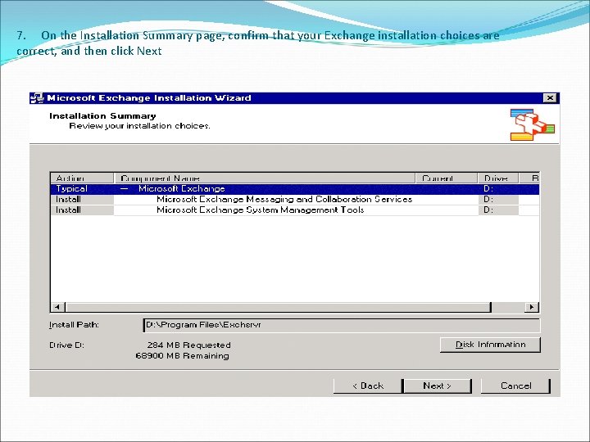Click the Action column header
Image resolution: width=590 pixels, height=442 pixels.
point(82,178)
